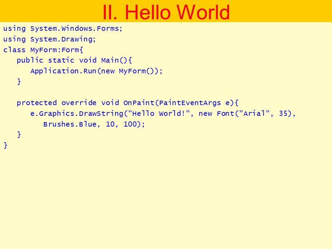This screenshot has width=332, height=249.
Task: Click the slide title 'II. Hello World'
Action: pyautogui.click(x=166, y=12)
